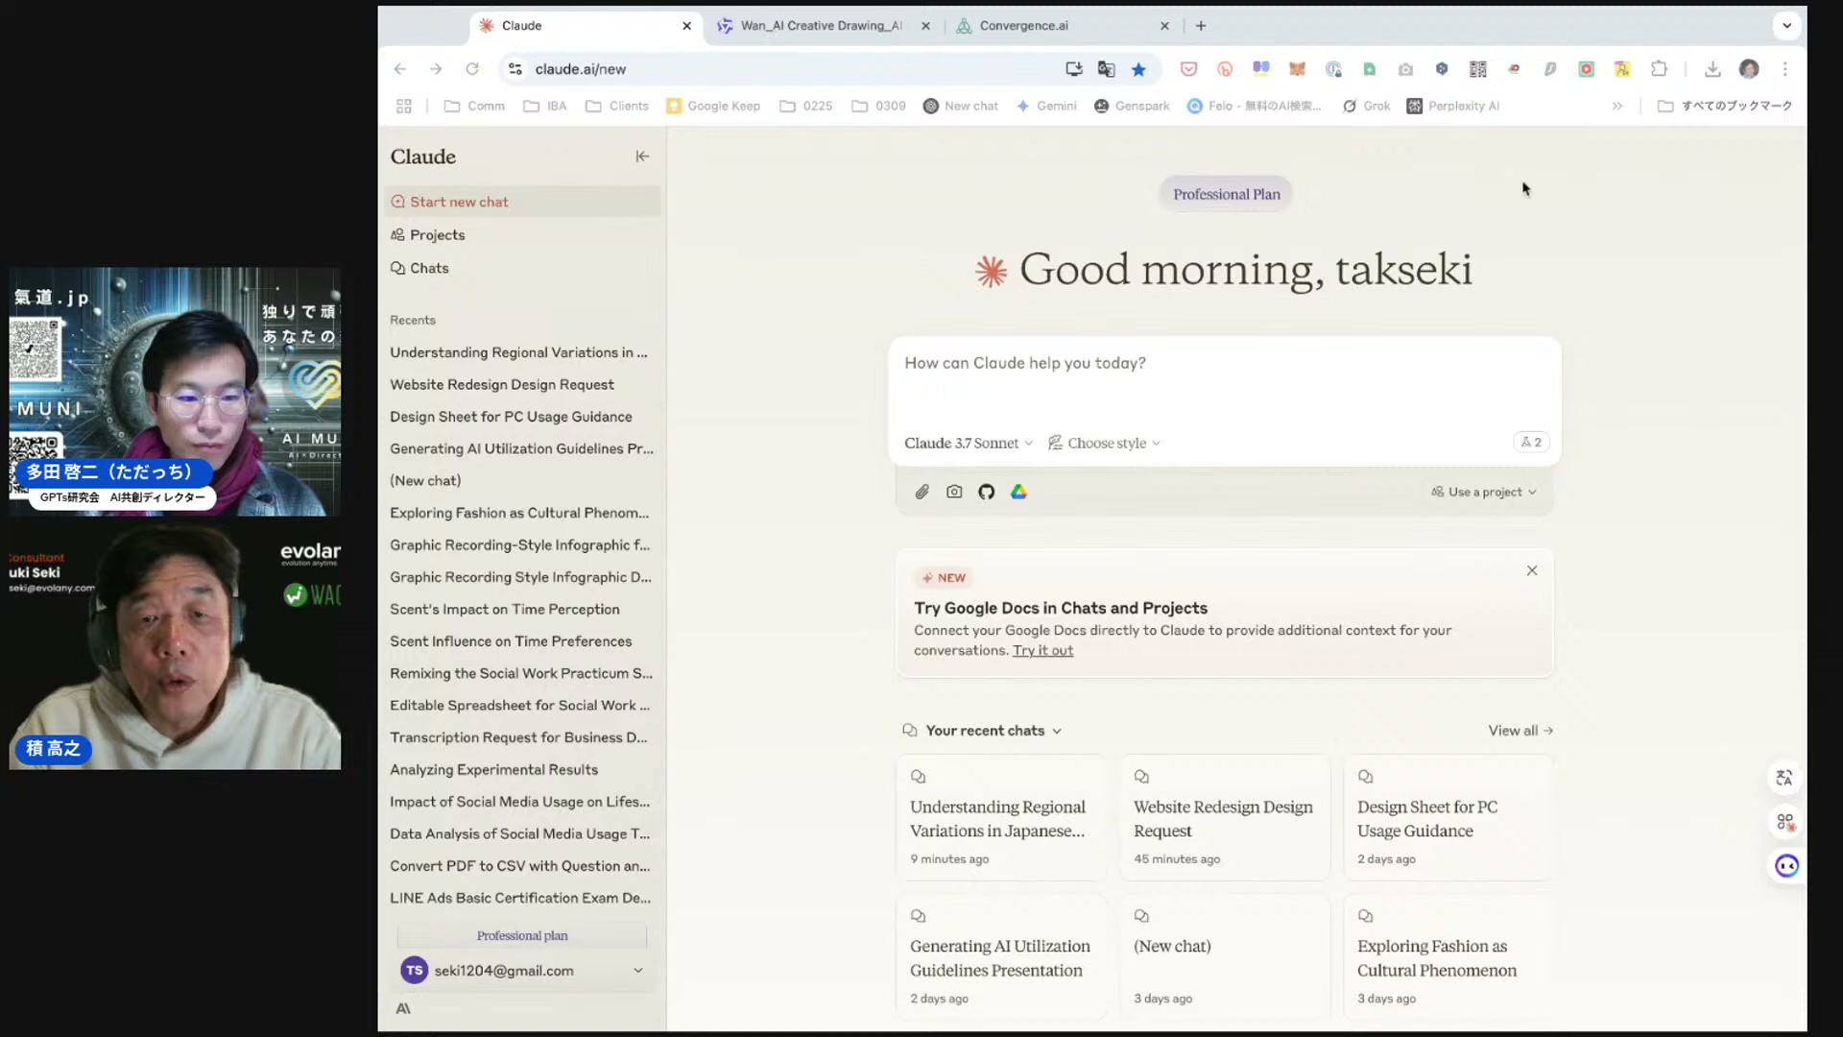Image resolution: width=1843 pixels, height=1037 pixels.
Task: Click the attachment count badge in prompt box
Action: pyautogui.click(x=1532, y=443)
